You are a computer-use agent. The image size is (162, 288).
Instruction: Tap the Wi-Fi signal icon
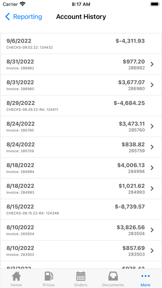tap(23, 4)
